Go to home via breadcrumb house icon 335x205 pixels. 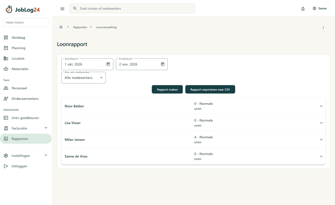point(61,27)
